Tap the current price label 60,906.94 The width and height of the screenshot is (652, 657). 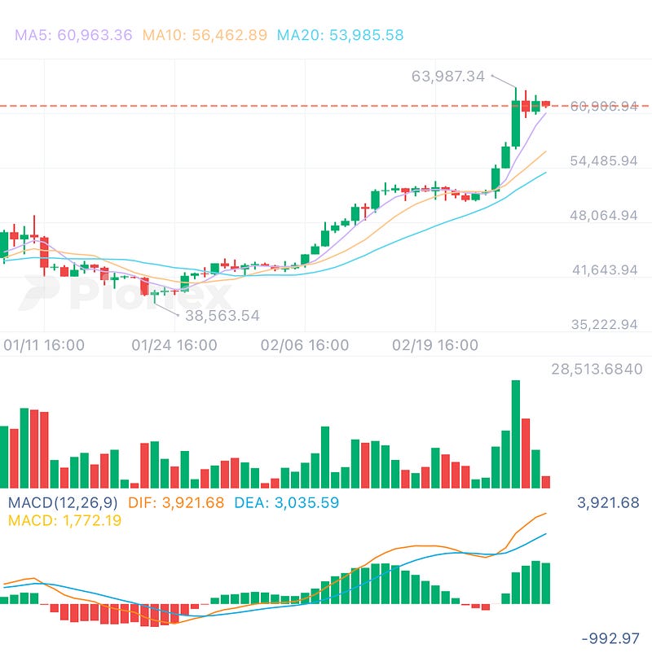[604, 107]
